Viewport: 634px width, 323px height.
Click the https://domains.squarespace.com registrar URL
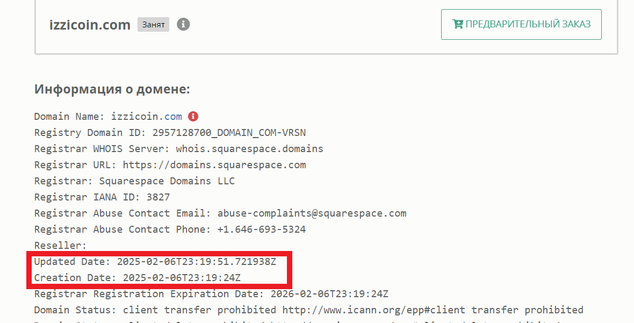point(214,165)
